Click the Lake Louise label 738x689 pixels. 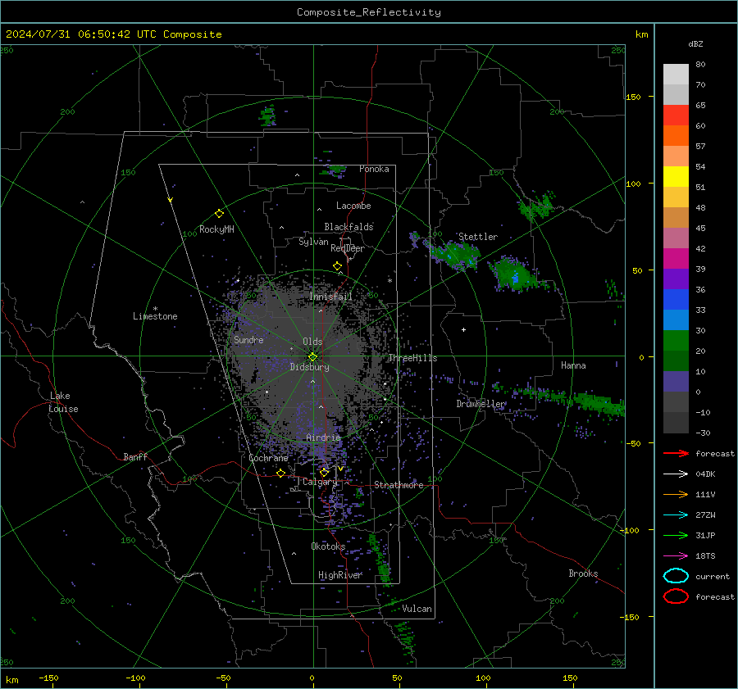(63, 402)
